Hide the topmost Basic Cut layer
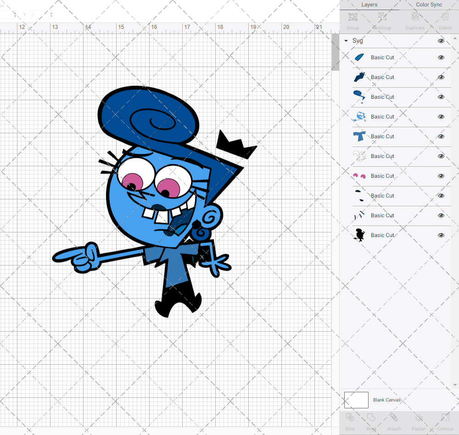This screenshot has width=459, height=435. point(441,57)
